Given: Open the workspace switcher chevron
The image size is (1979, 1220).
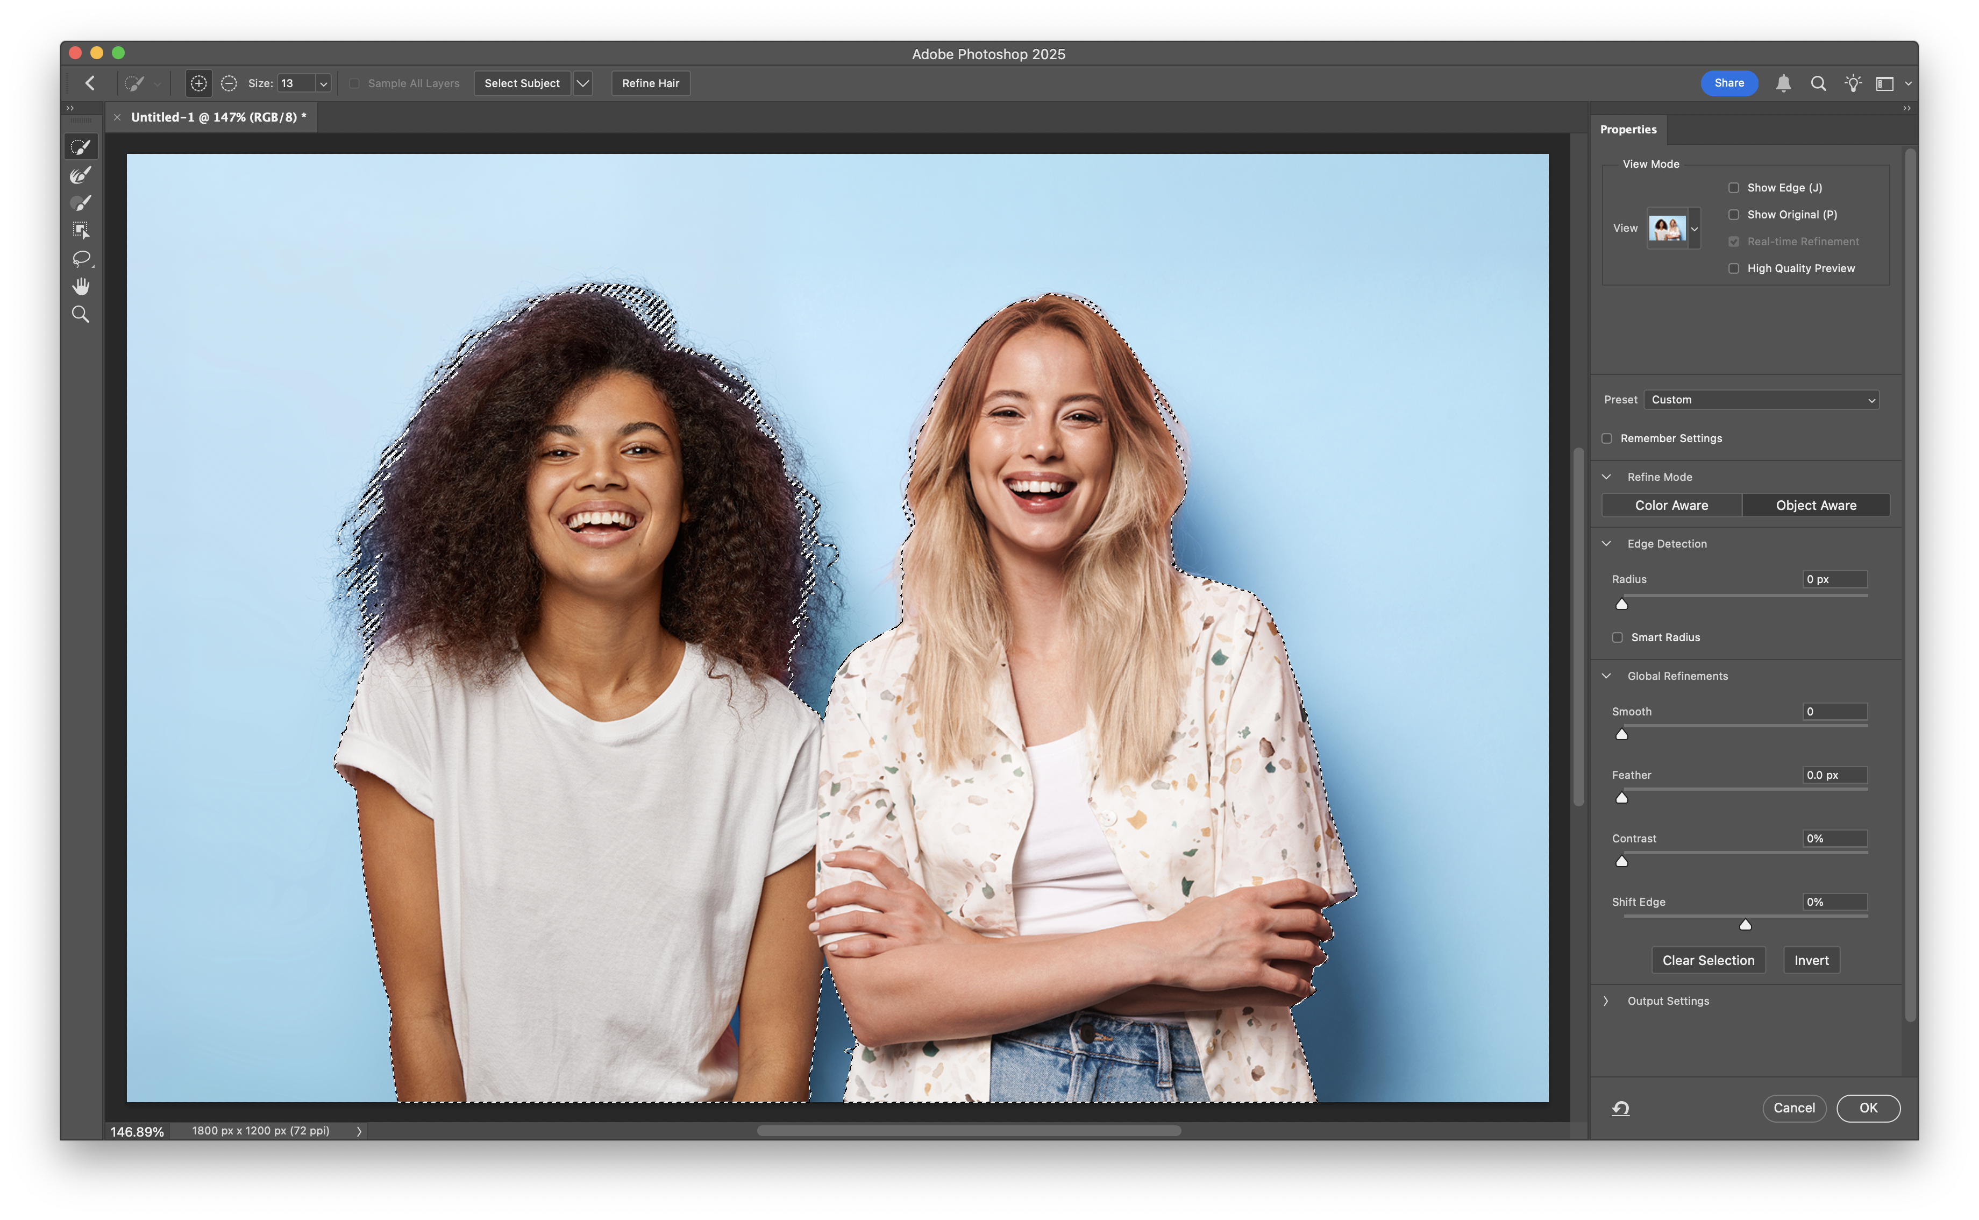Looking at the screenshot, I should pos(1908,84).
